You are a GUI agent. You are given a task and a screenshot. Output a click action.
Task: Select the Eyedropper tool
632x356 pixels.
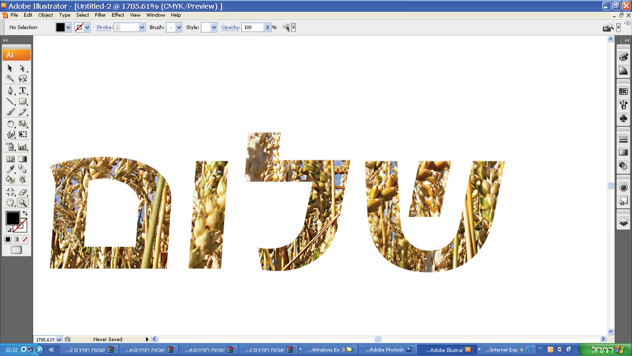click(10, 169)
